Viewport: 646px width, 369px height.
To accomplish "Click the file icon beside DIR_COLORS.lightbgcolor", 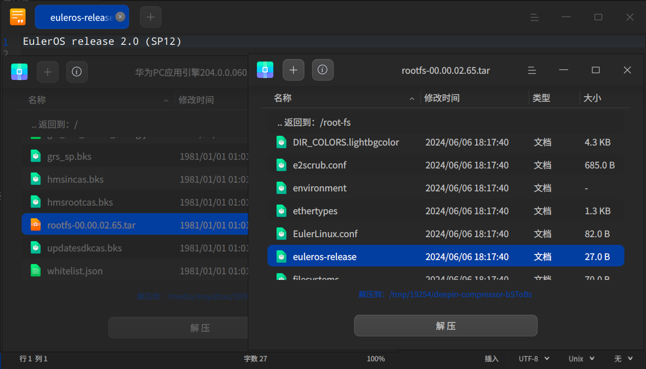I will click(281, 142).
